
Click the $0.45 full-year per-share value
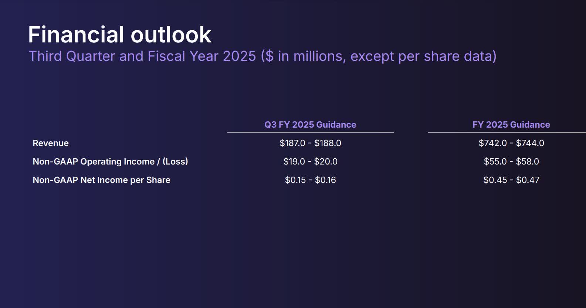tap(495, 180)
